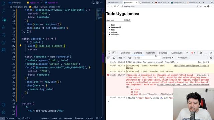214x120 pixels.
Task: Toggle the console sidebar panel
Action: click(109, 58)
